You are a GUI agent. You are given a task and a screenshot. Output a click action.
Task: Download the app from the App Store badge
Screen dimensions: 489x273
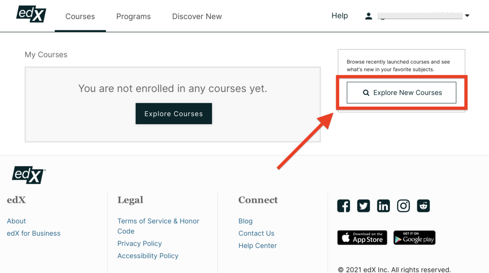362,238
